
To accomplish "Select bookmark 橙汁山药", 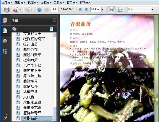I will click(x=30, y=44).
